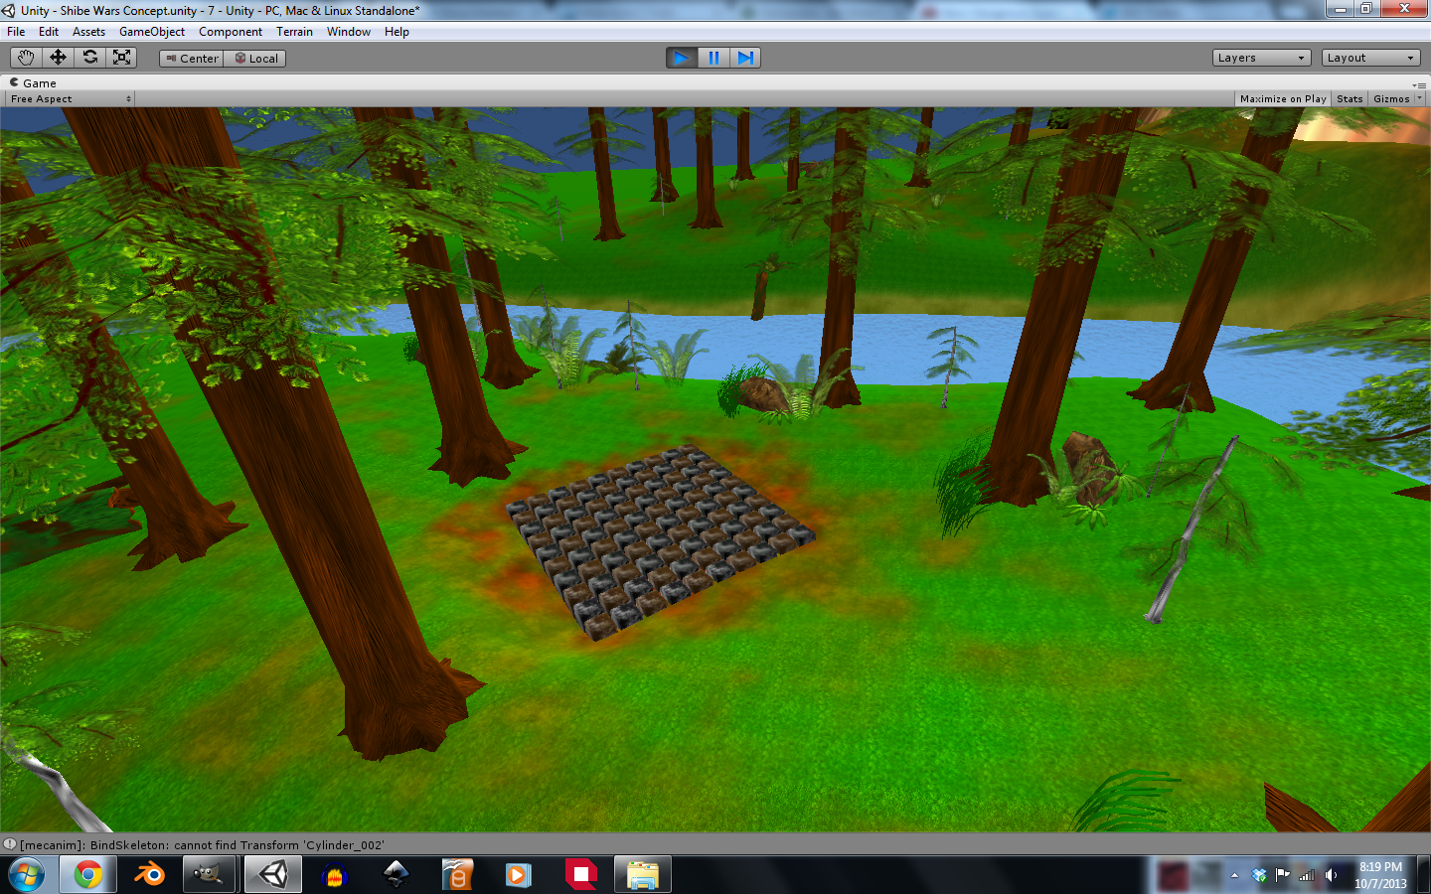Open the Terrain menu
The width and height of the screenshot is (1431, 894).
pos(294,32)
